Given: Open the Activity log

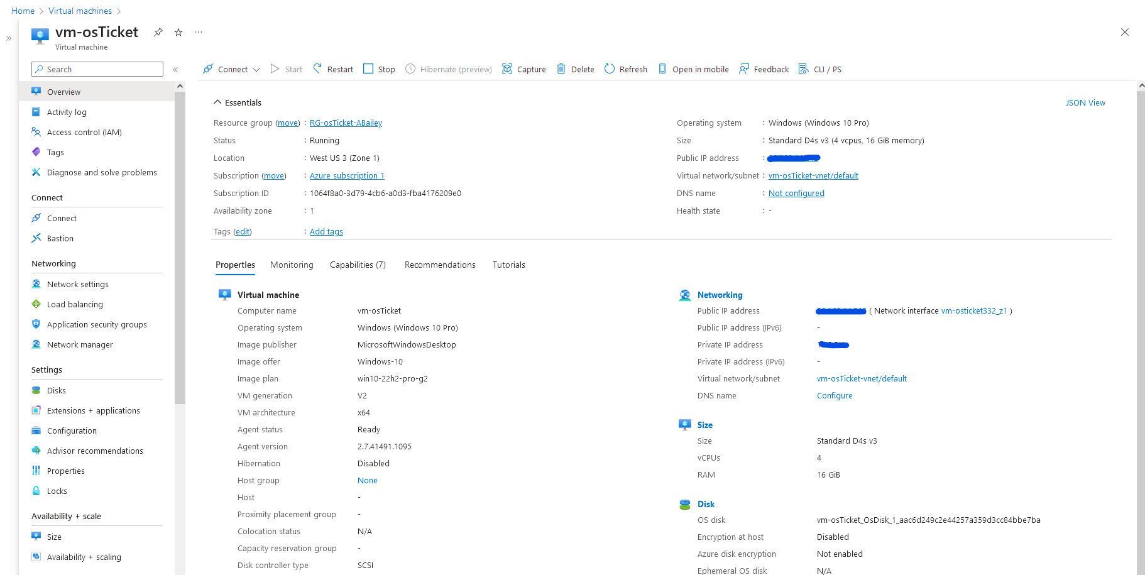Looking at the screenshot, I should (97, 112).
